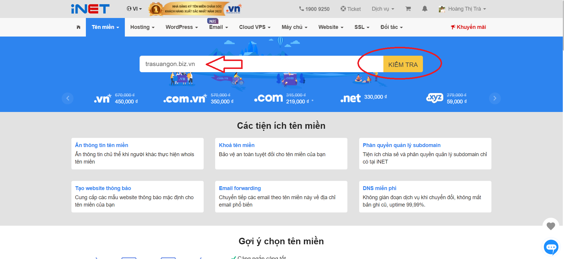Viewport: 564px width, 259px height.
Task: Open the Tên miền menu
Action: tap(105, 27)
